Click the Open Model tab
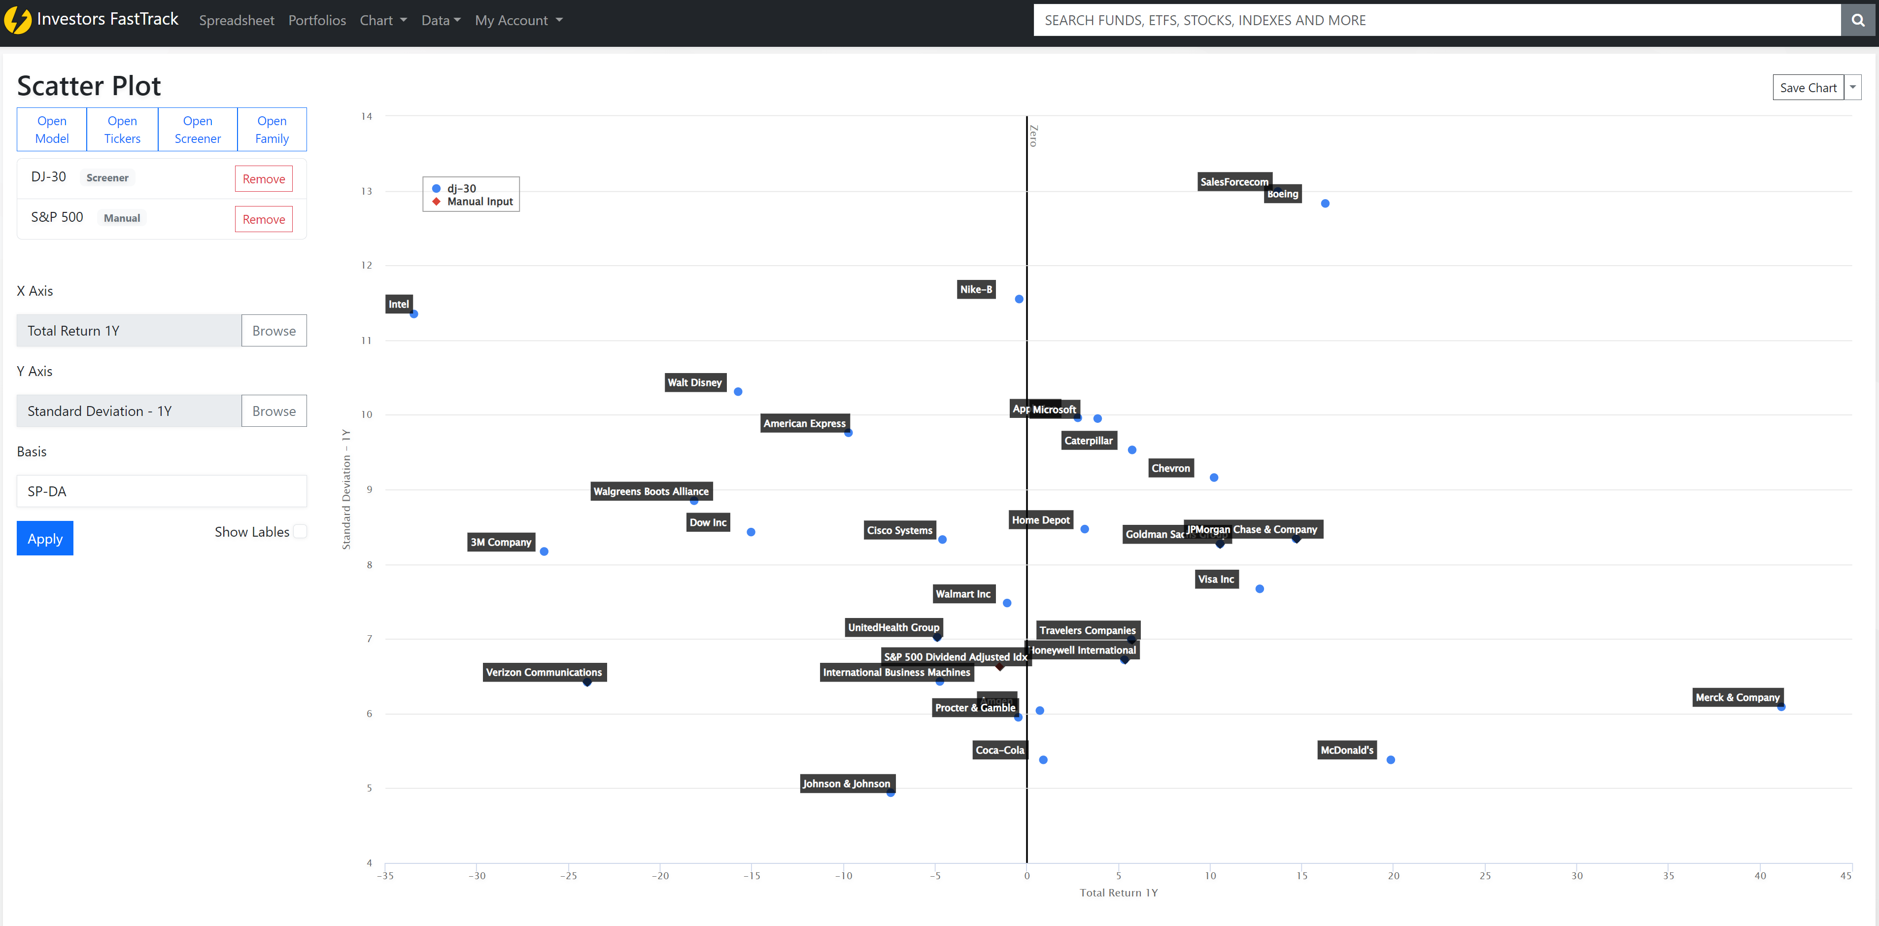 [52, 129]
